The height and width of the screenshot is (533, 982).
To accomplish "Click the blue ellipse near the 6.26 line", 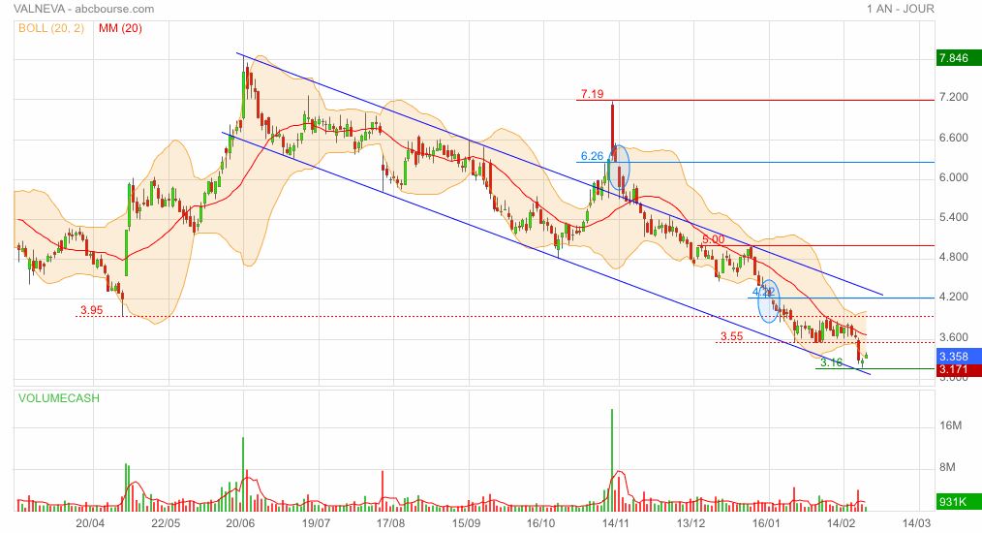I will [x=619, y=168].
